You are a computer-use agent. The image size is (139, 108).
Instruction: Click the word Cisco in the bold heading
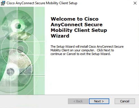pyautogui.click(x=91, y=19)
